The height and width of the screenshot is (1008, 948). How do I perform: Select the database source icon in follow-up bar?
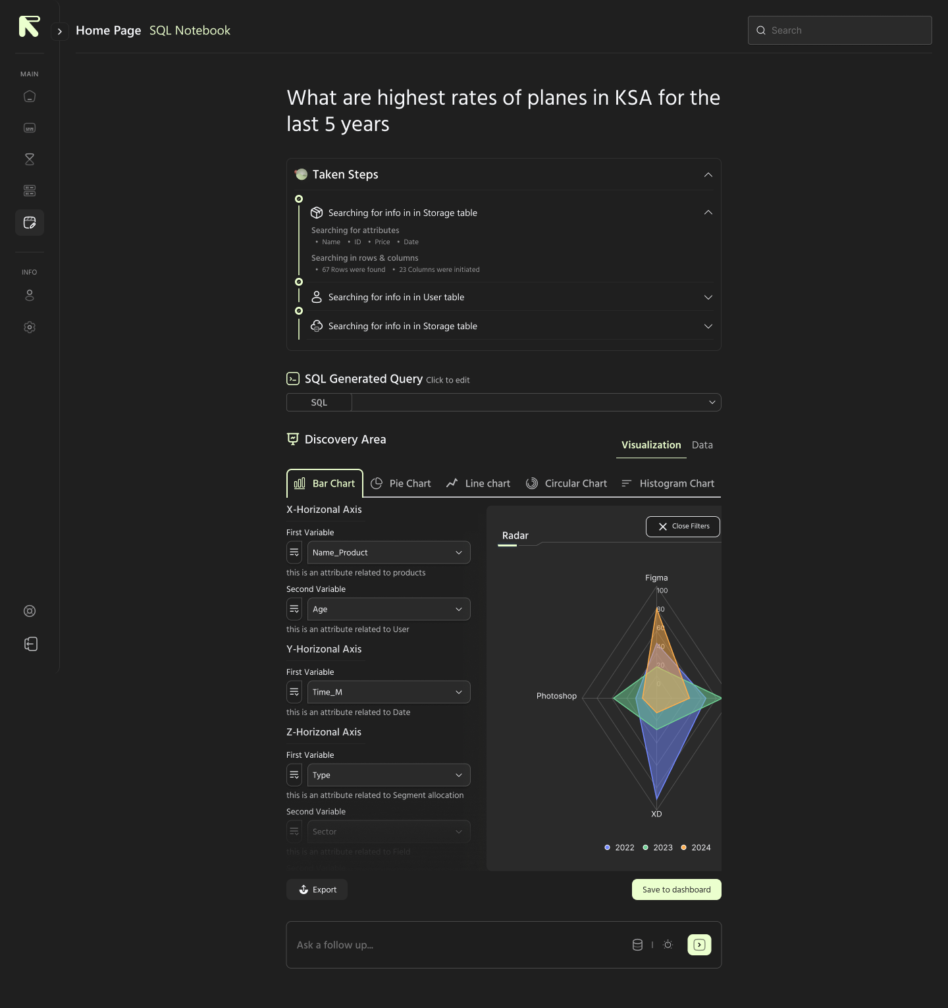point(637,945)
